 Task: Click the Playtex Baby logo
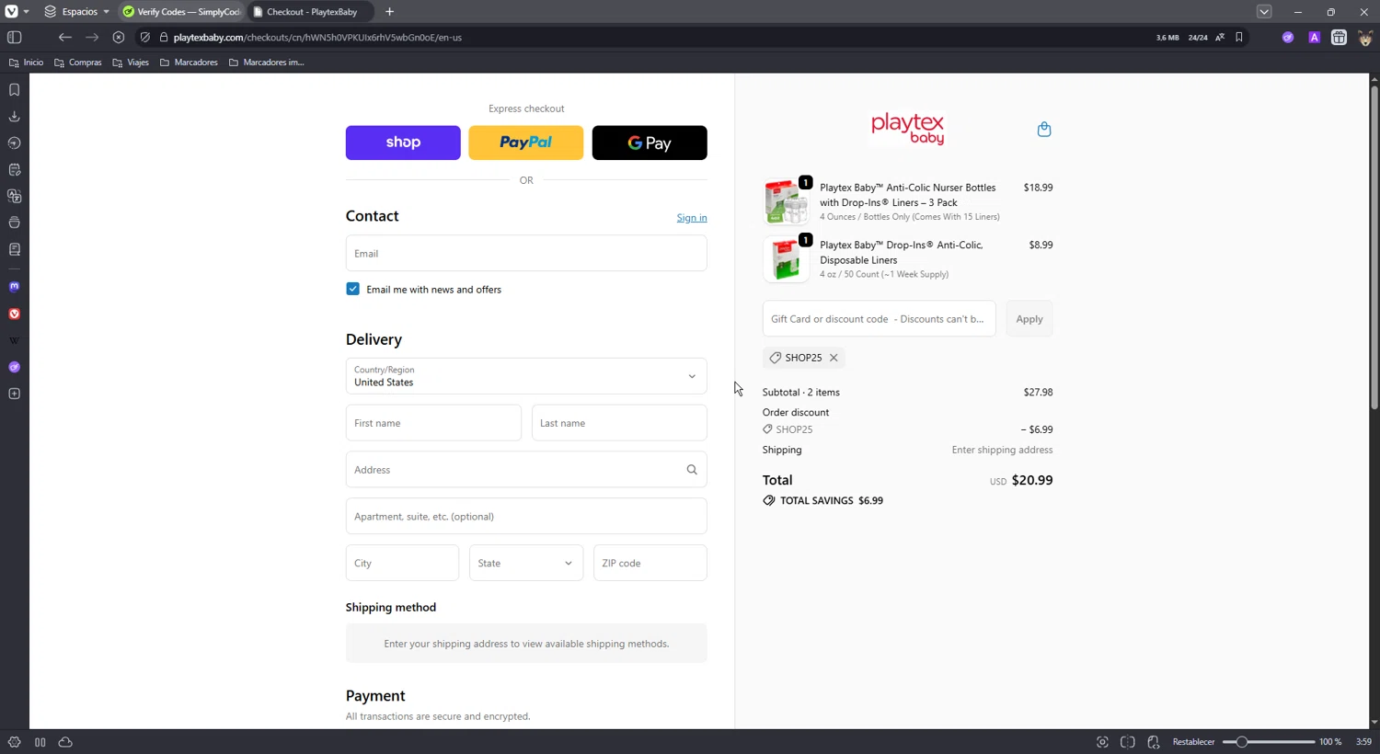[x=907, y=129]
